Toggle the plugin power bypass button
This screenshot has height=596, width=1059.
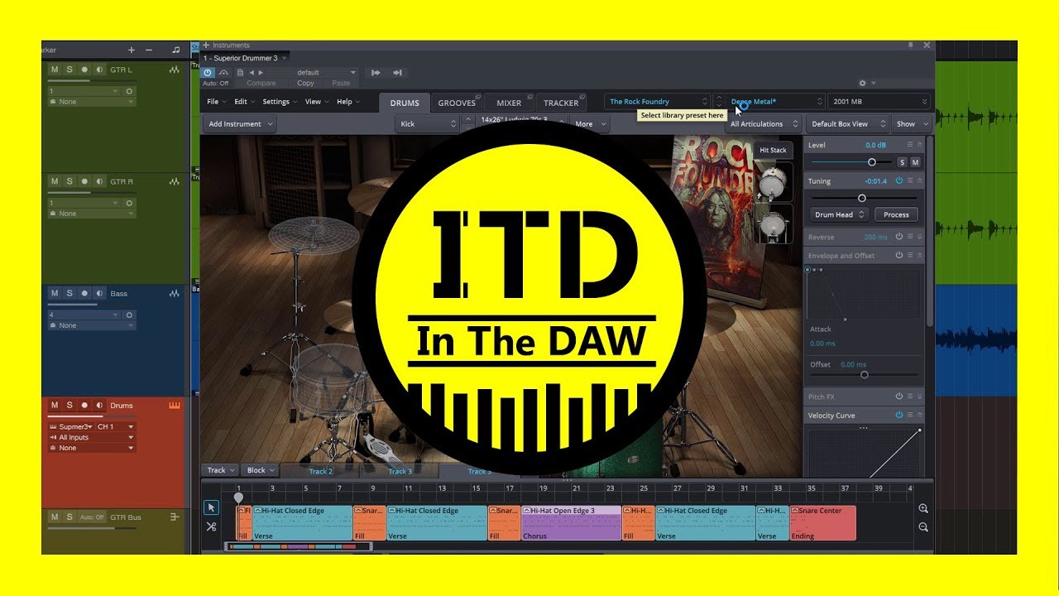208,73
